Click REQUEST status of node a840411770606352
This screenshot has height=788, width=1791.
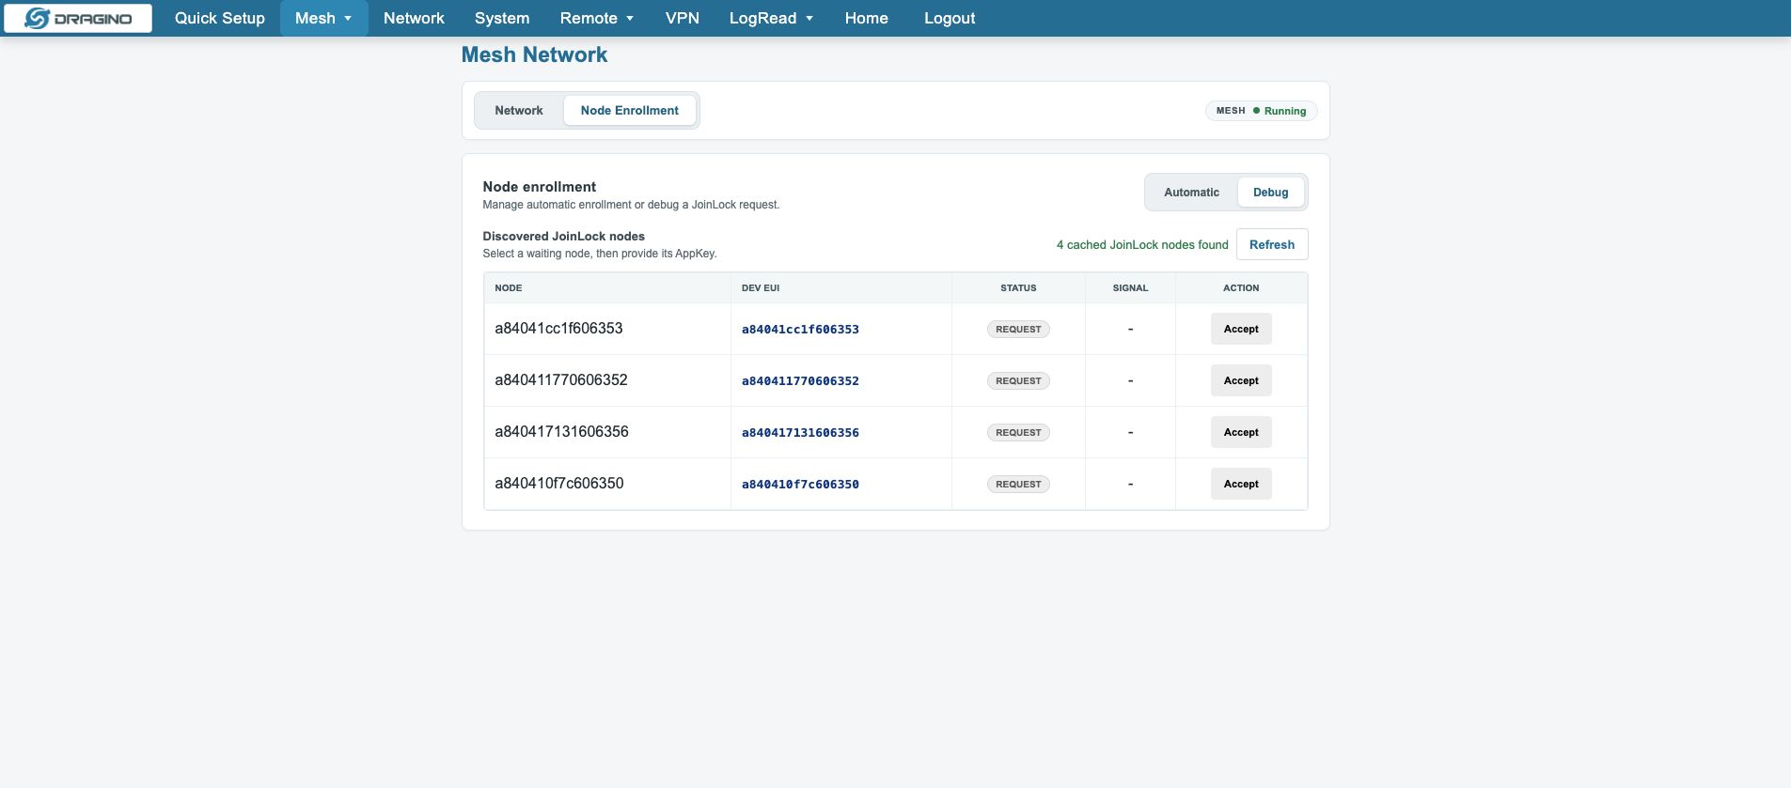pyautogui.click(x=1018, y=381)
